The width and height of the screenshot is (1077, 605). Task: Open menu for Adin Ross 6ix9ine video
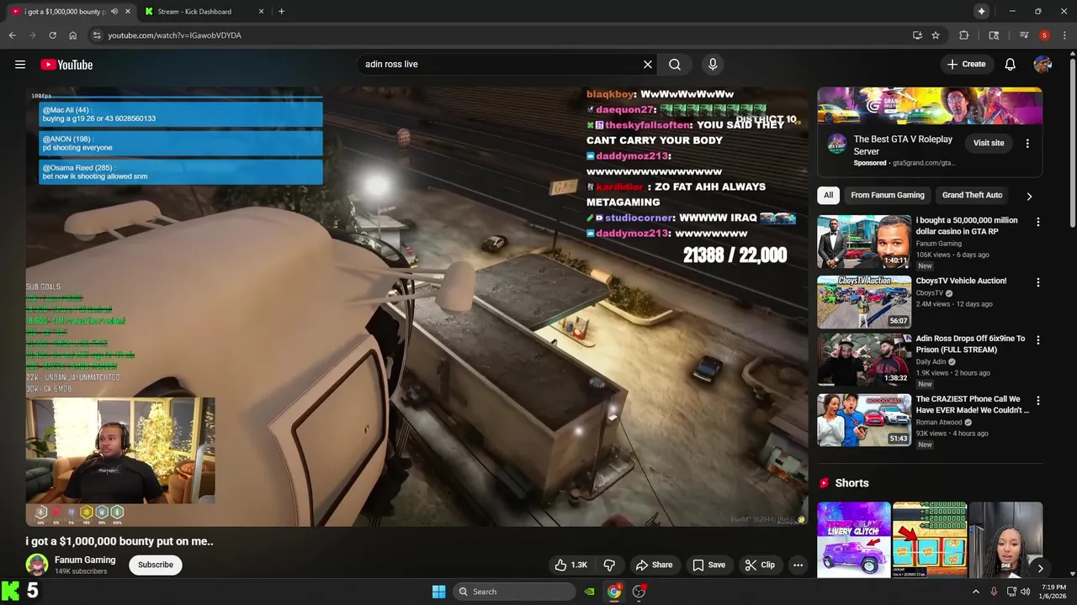pos(1037,340)
